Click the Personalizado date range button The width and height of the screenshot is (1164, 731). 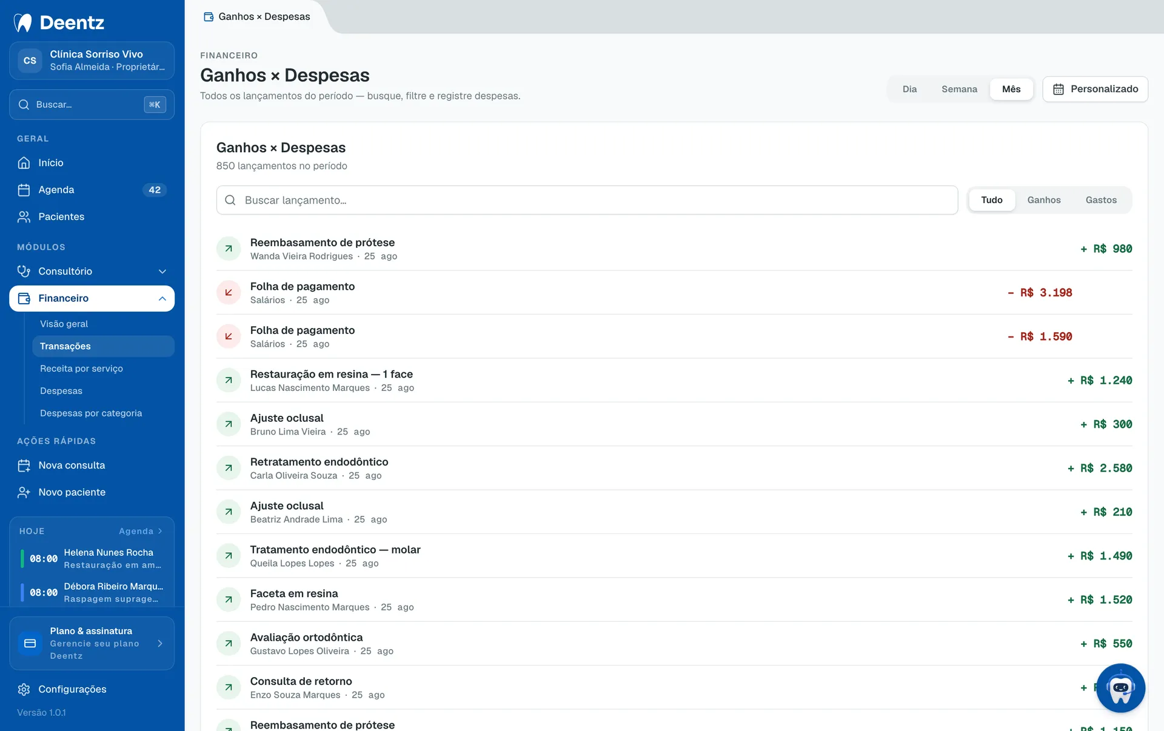[x=1095, y=89]
